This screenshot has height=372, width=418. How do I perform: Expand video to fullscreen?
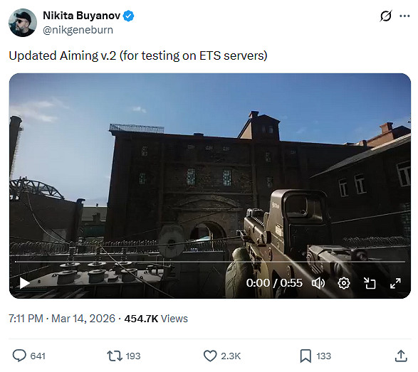tap(395, 283)
